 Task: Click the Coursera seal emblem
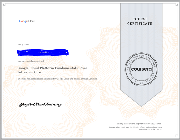tap(141, 69)
